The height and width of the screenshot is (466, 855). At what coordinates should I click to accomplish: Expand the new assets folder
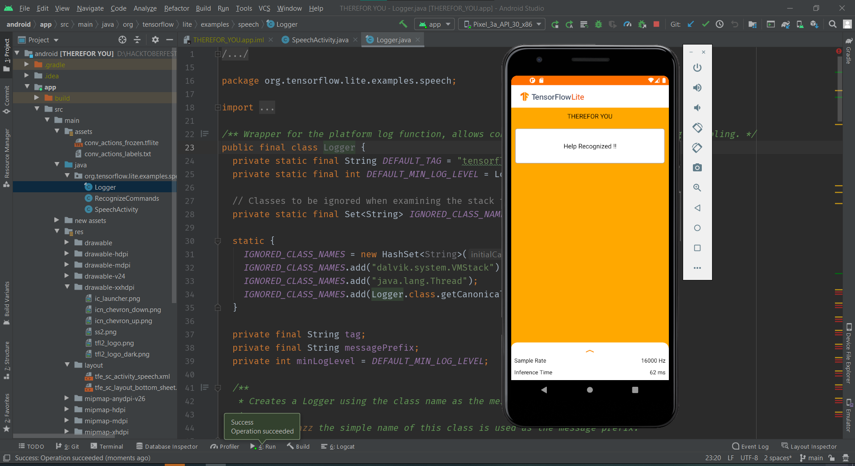click(x=57, y=220)
